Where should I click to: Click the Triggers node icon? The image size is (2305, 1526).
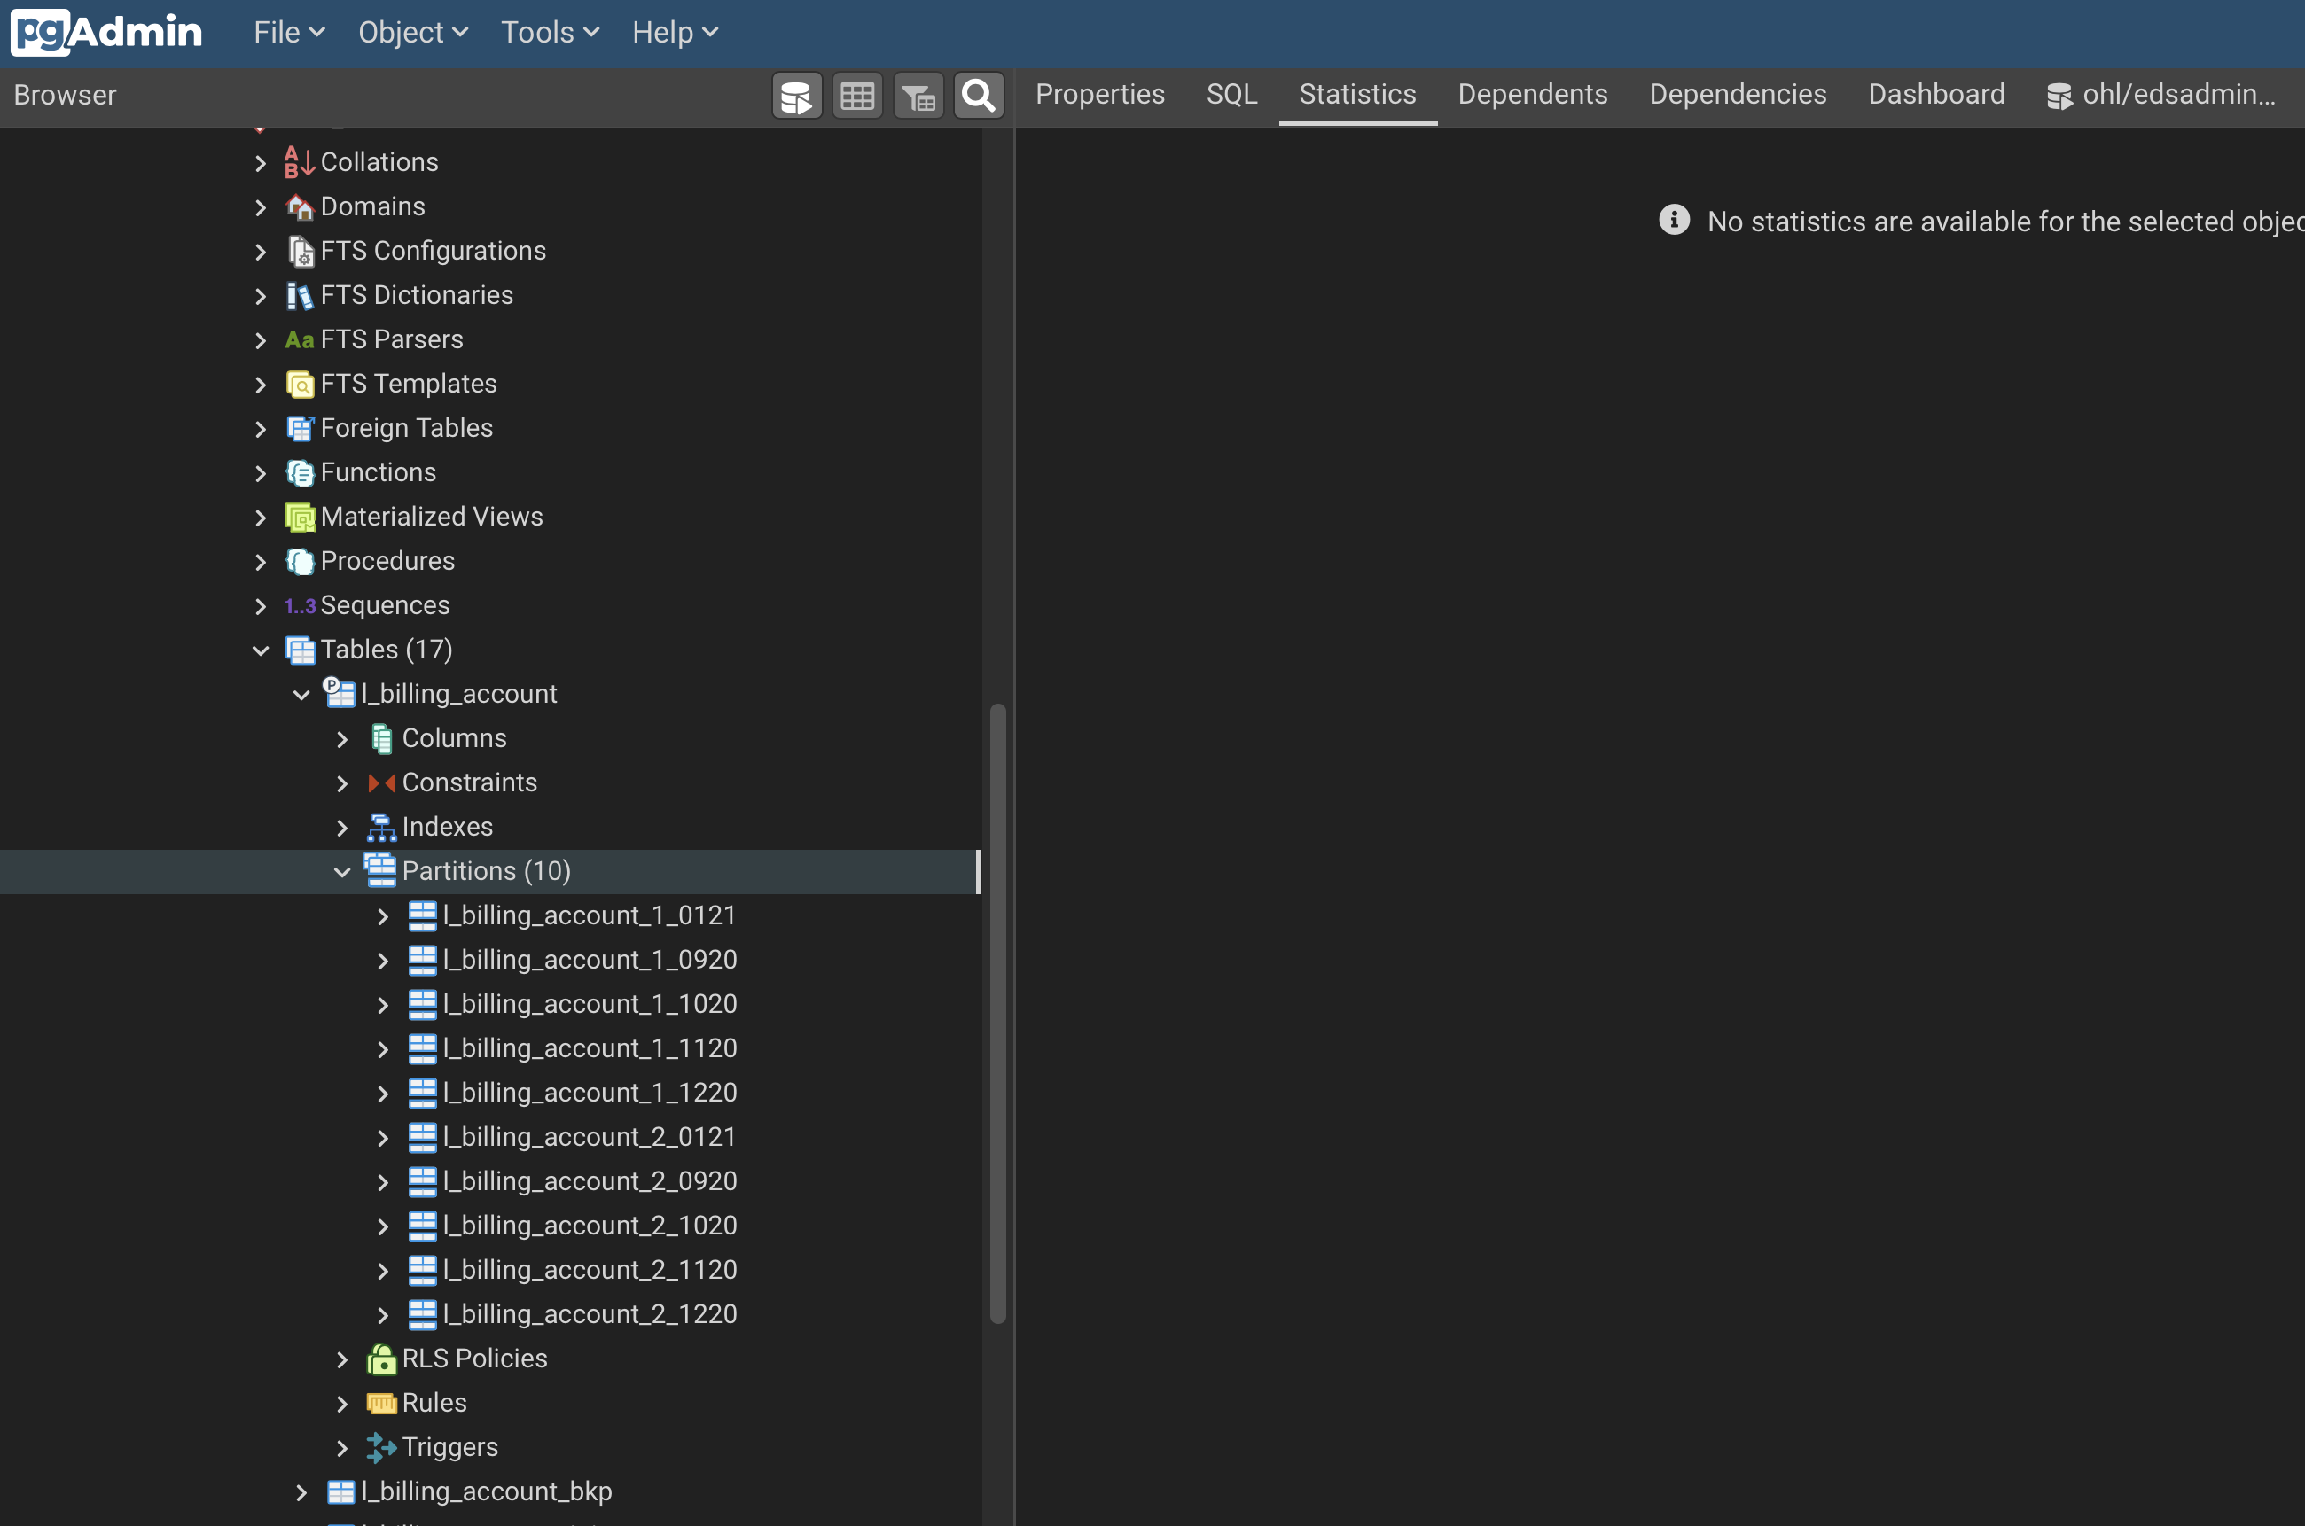[x=380, y=1447]
